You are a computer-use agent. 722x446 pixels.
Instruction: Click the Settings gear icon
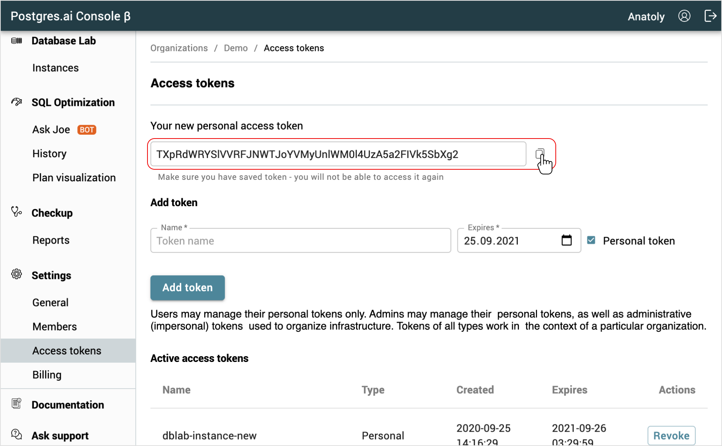tap(17, 274)
